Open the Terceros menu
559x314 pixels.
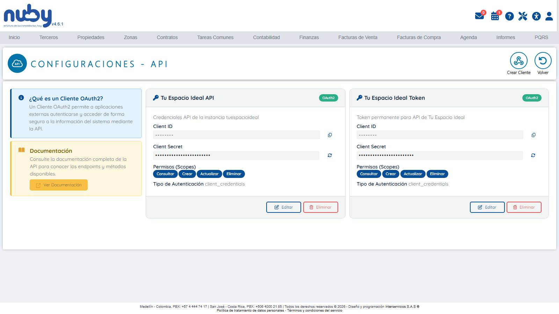[x=49, y=37]
